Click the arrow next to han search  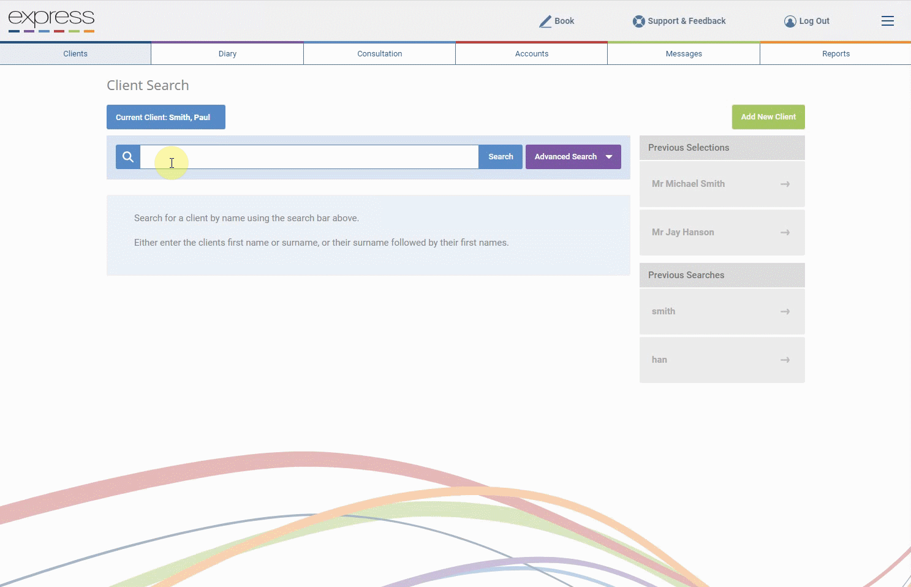pos(785,360)
